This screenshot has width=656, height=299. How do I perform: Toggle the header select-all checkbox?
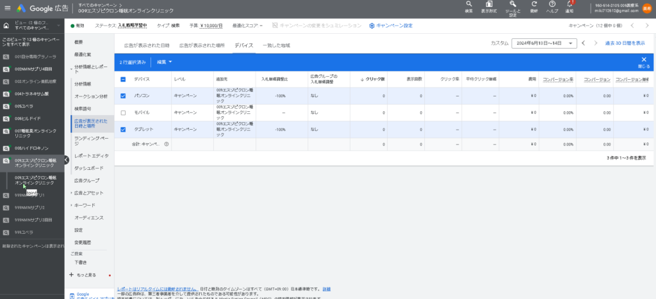pos(123,79)
